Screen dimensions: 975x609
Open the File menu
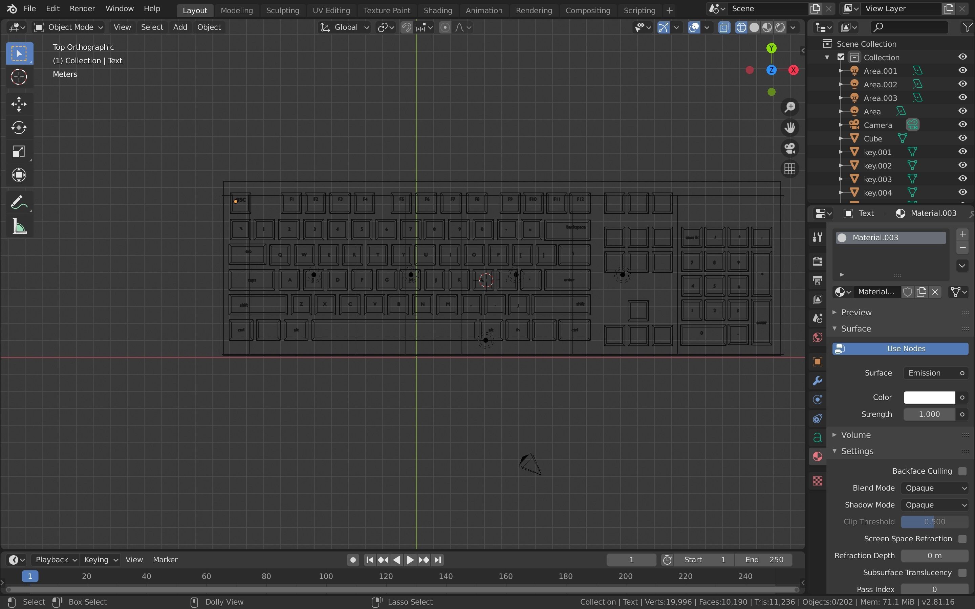pyautogui.click(x=29, y=8)
